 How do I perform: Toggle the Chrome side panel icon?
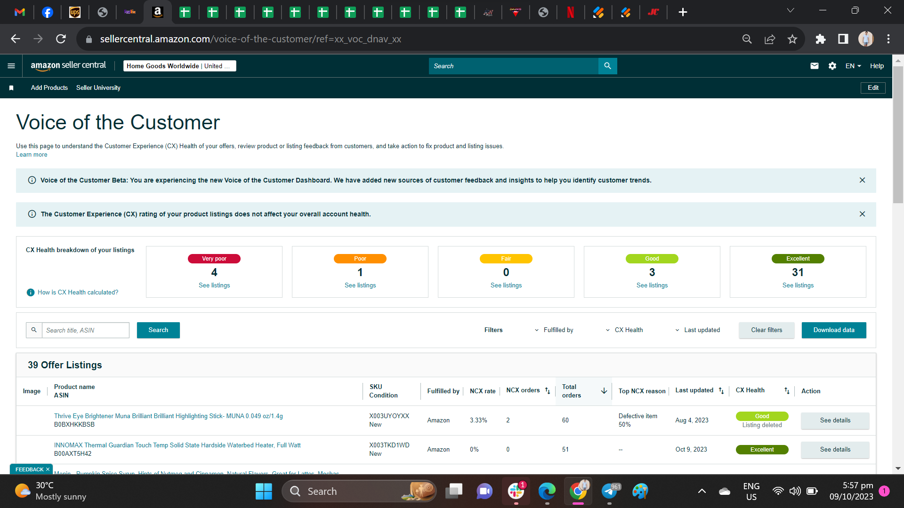pos(843,39)
